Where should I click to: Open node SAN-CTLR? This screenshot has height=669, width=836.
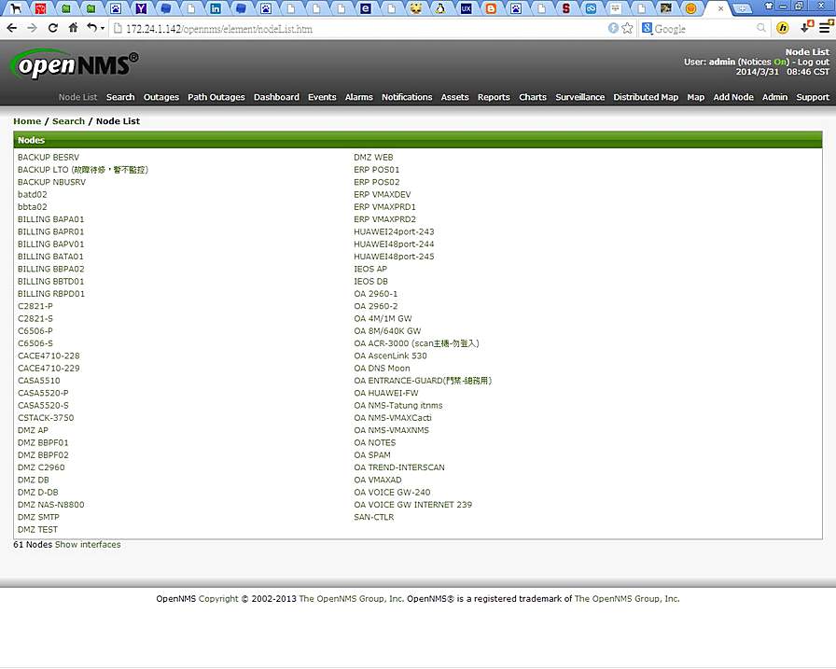point(374,517)
